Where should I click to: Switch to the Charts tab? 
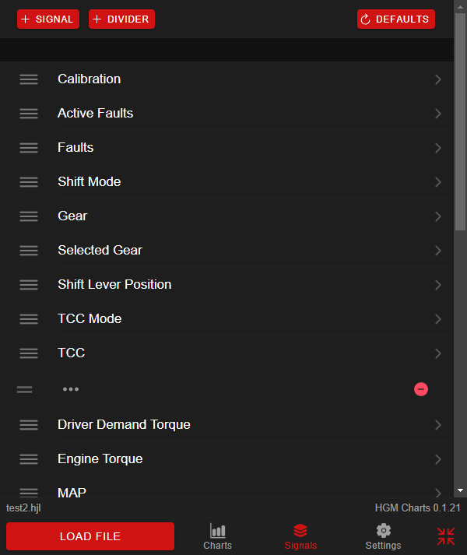218,536
